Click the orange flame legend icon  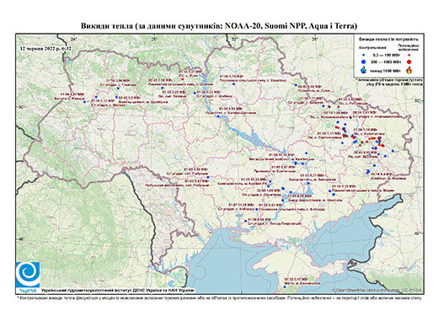click(409, 70)
